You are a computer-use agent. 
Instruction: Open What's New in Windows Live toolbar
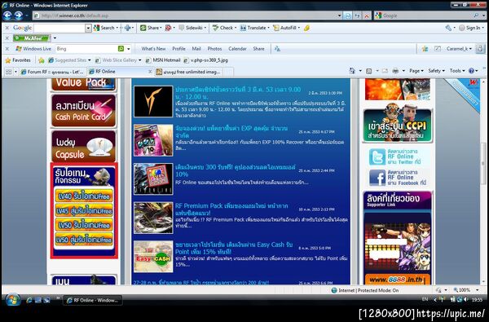coord(153,49)
